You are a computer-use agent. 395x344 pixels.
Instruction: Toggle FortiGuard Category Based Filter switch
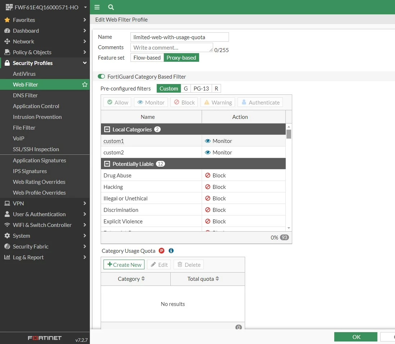(x=101, y=76)
